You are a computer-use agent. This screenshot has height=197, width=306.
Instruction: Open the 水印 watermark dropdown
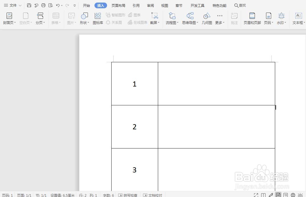281,18
